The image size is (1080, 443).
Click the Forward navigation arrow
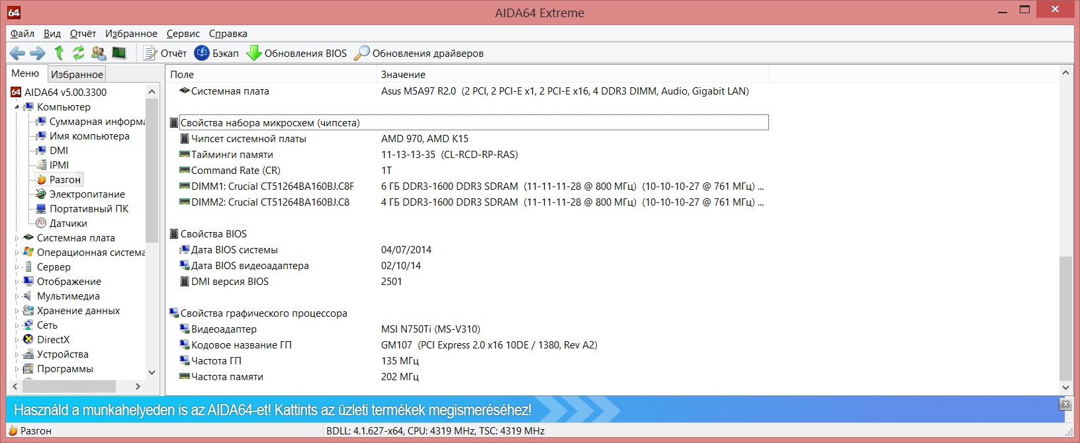38,53
